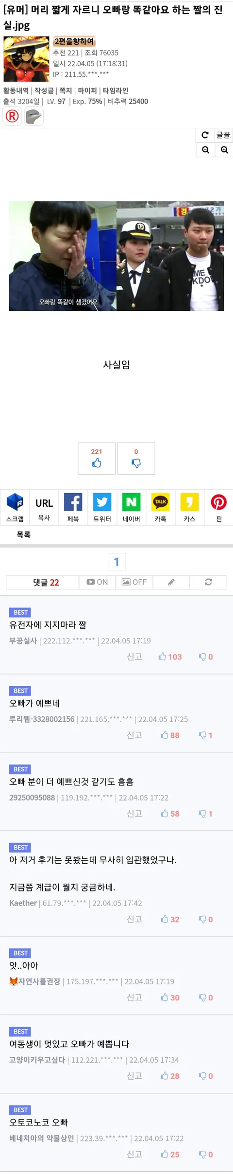Open the 활동내역 activity menu item

coord(16,90)
